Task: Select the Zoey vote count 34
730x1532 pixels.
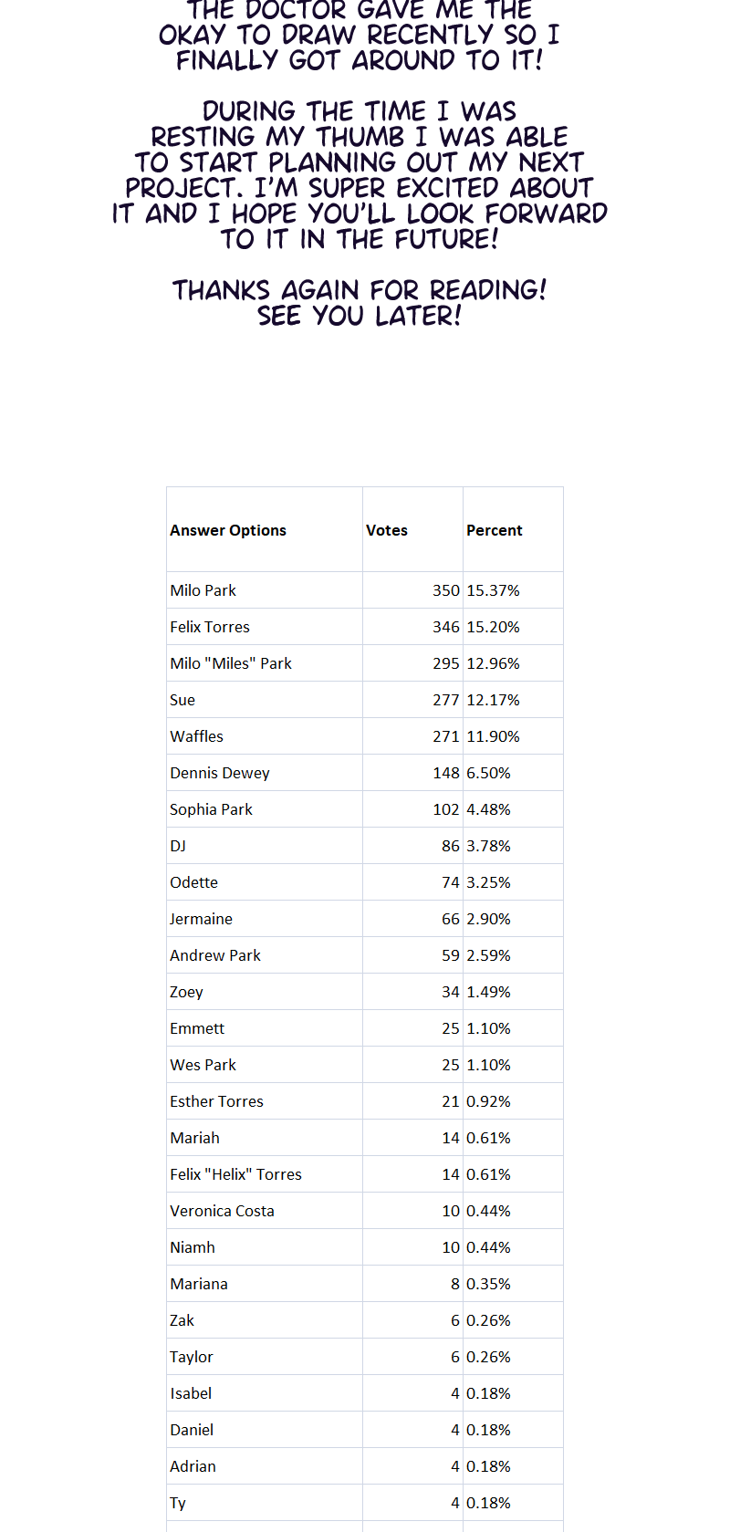Action: click(x=450, y=992)
